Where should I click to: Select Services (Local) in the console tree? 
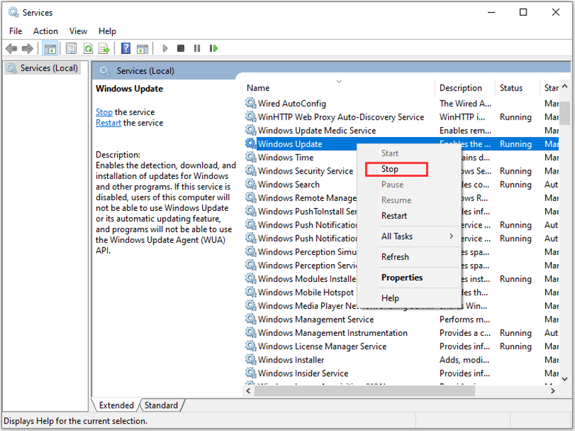(48, 68)
